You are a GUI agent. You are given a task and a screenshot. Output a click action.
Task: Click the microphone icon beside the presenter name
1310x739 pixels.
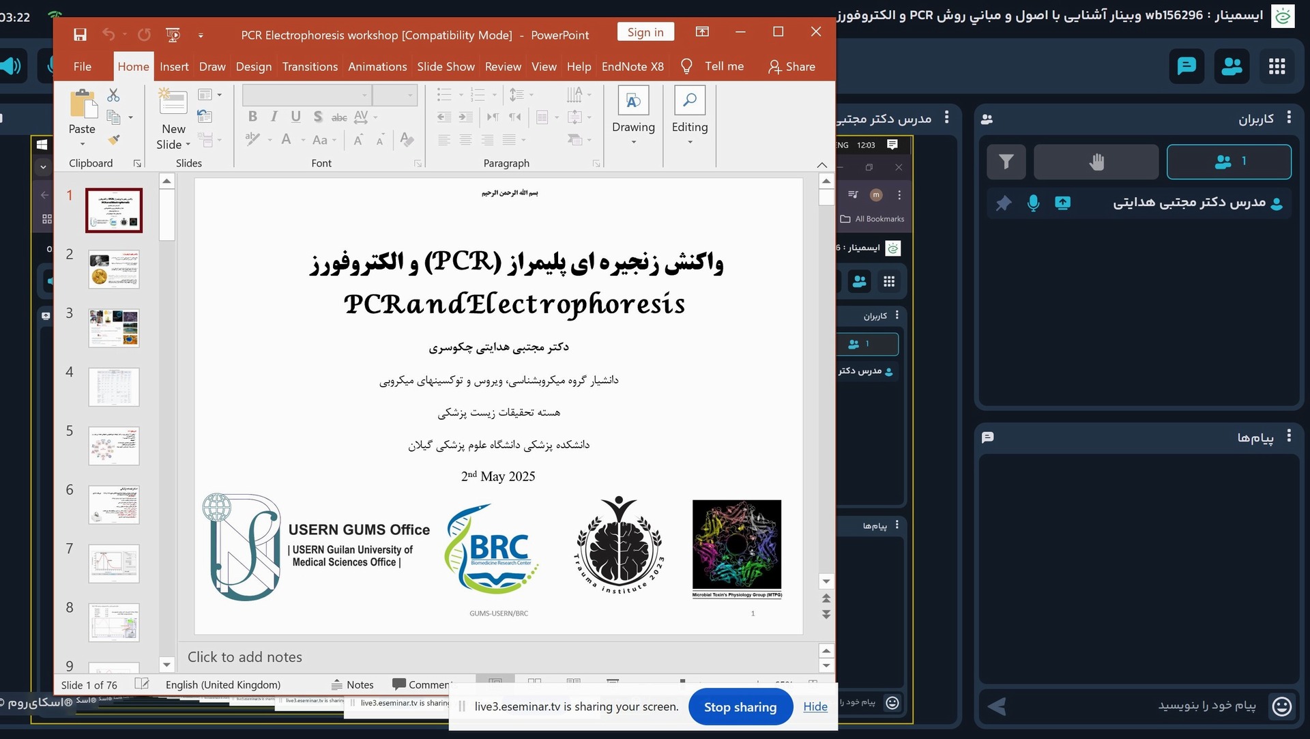(1033, 203)
